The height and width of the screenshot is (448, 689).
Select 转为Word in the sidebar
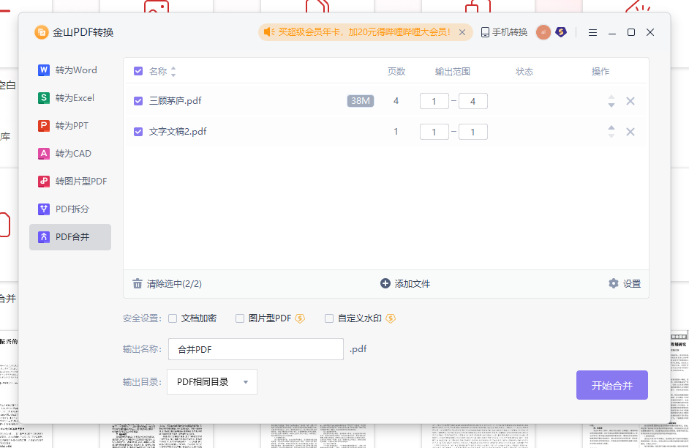click(x=70, y=70)
